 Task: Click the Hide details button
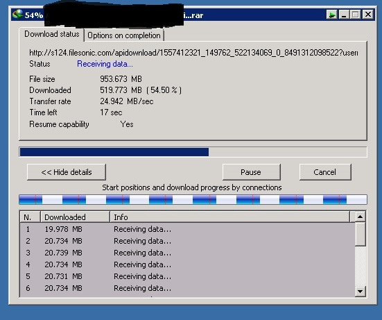pyautogui.click(x=67, y=172)
